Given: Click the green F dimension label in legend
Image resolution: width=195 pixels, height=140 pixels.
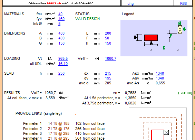Looking at the screenshot, I should [171, 36].
